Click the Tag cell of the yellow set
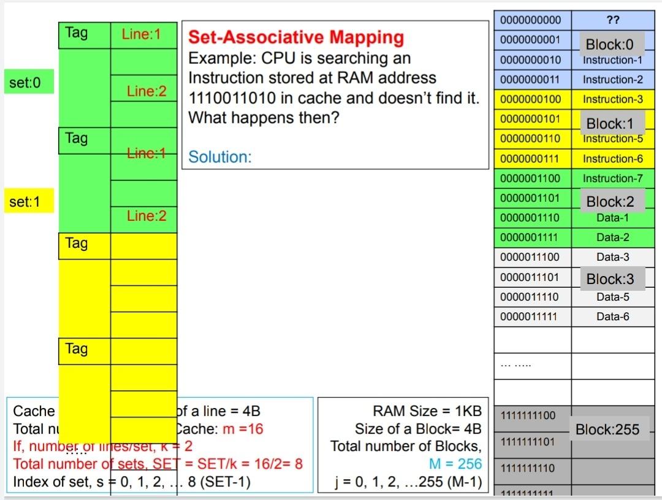The width and height of the screenshot is (662, 500). [77, 244]
